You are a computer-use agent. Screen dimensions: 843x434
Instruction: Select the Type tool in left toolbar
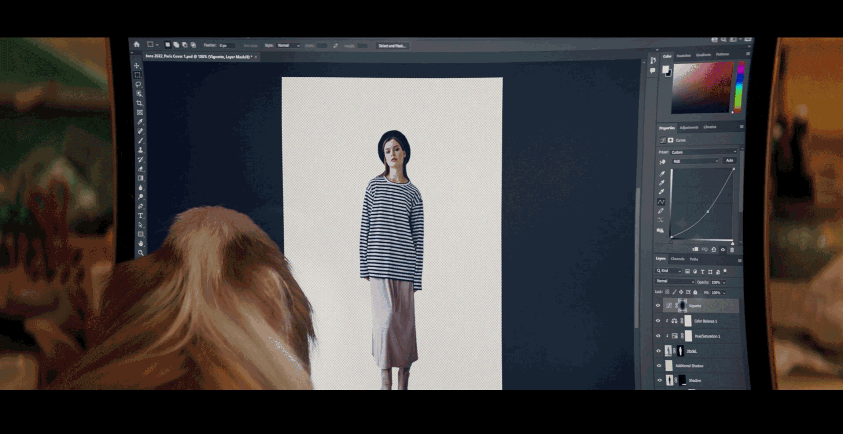140,216
